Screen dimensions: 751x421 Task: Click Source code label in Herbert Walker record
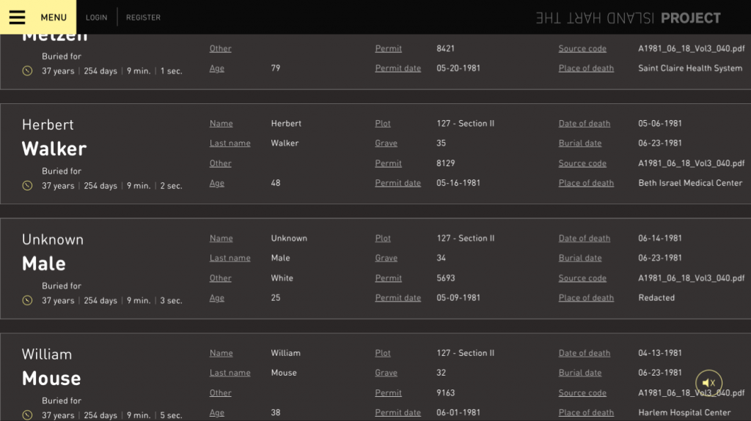pos(582,163)
